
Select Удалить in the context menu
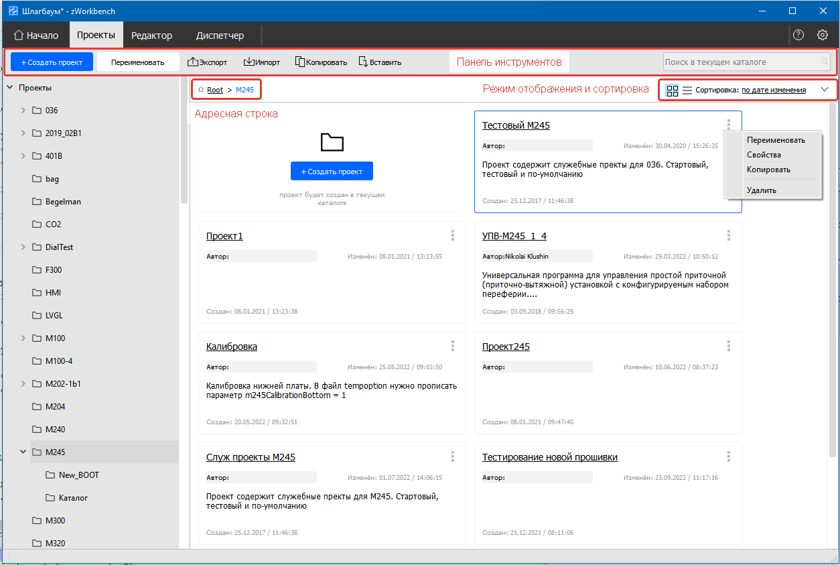point(762,190)
